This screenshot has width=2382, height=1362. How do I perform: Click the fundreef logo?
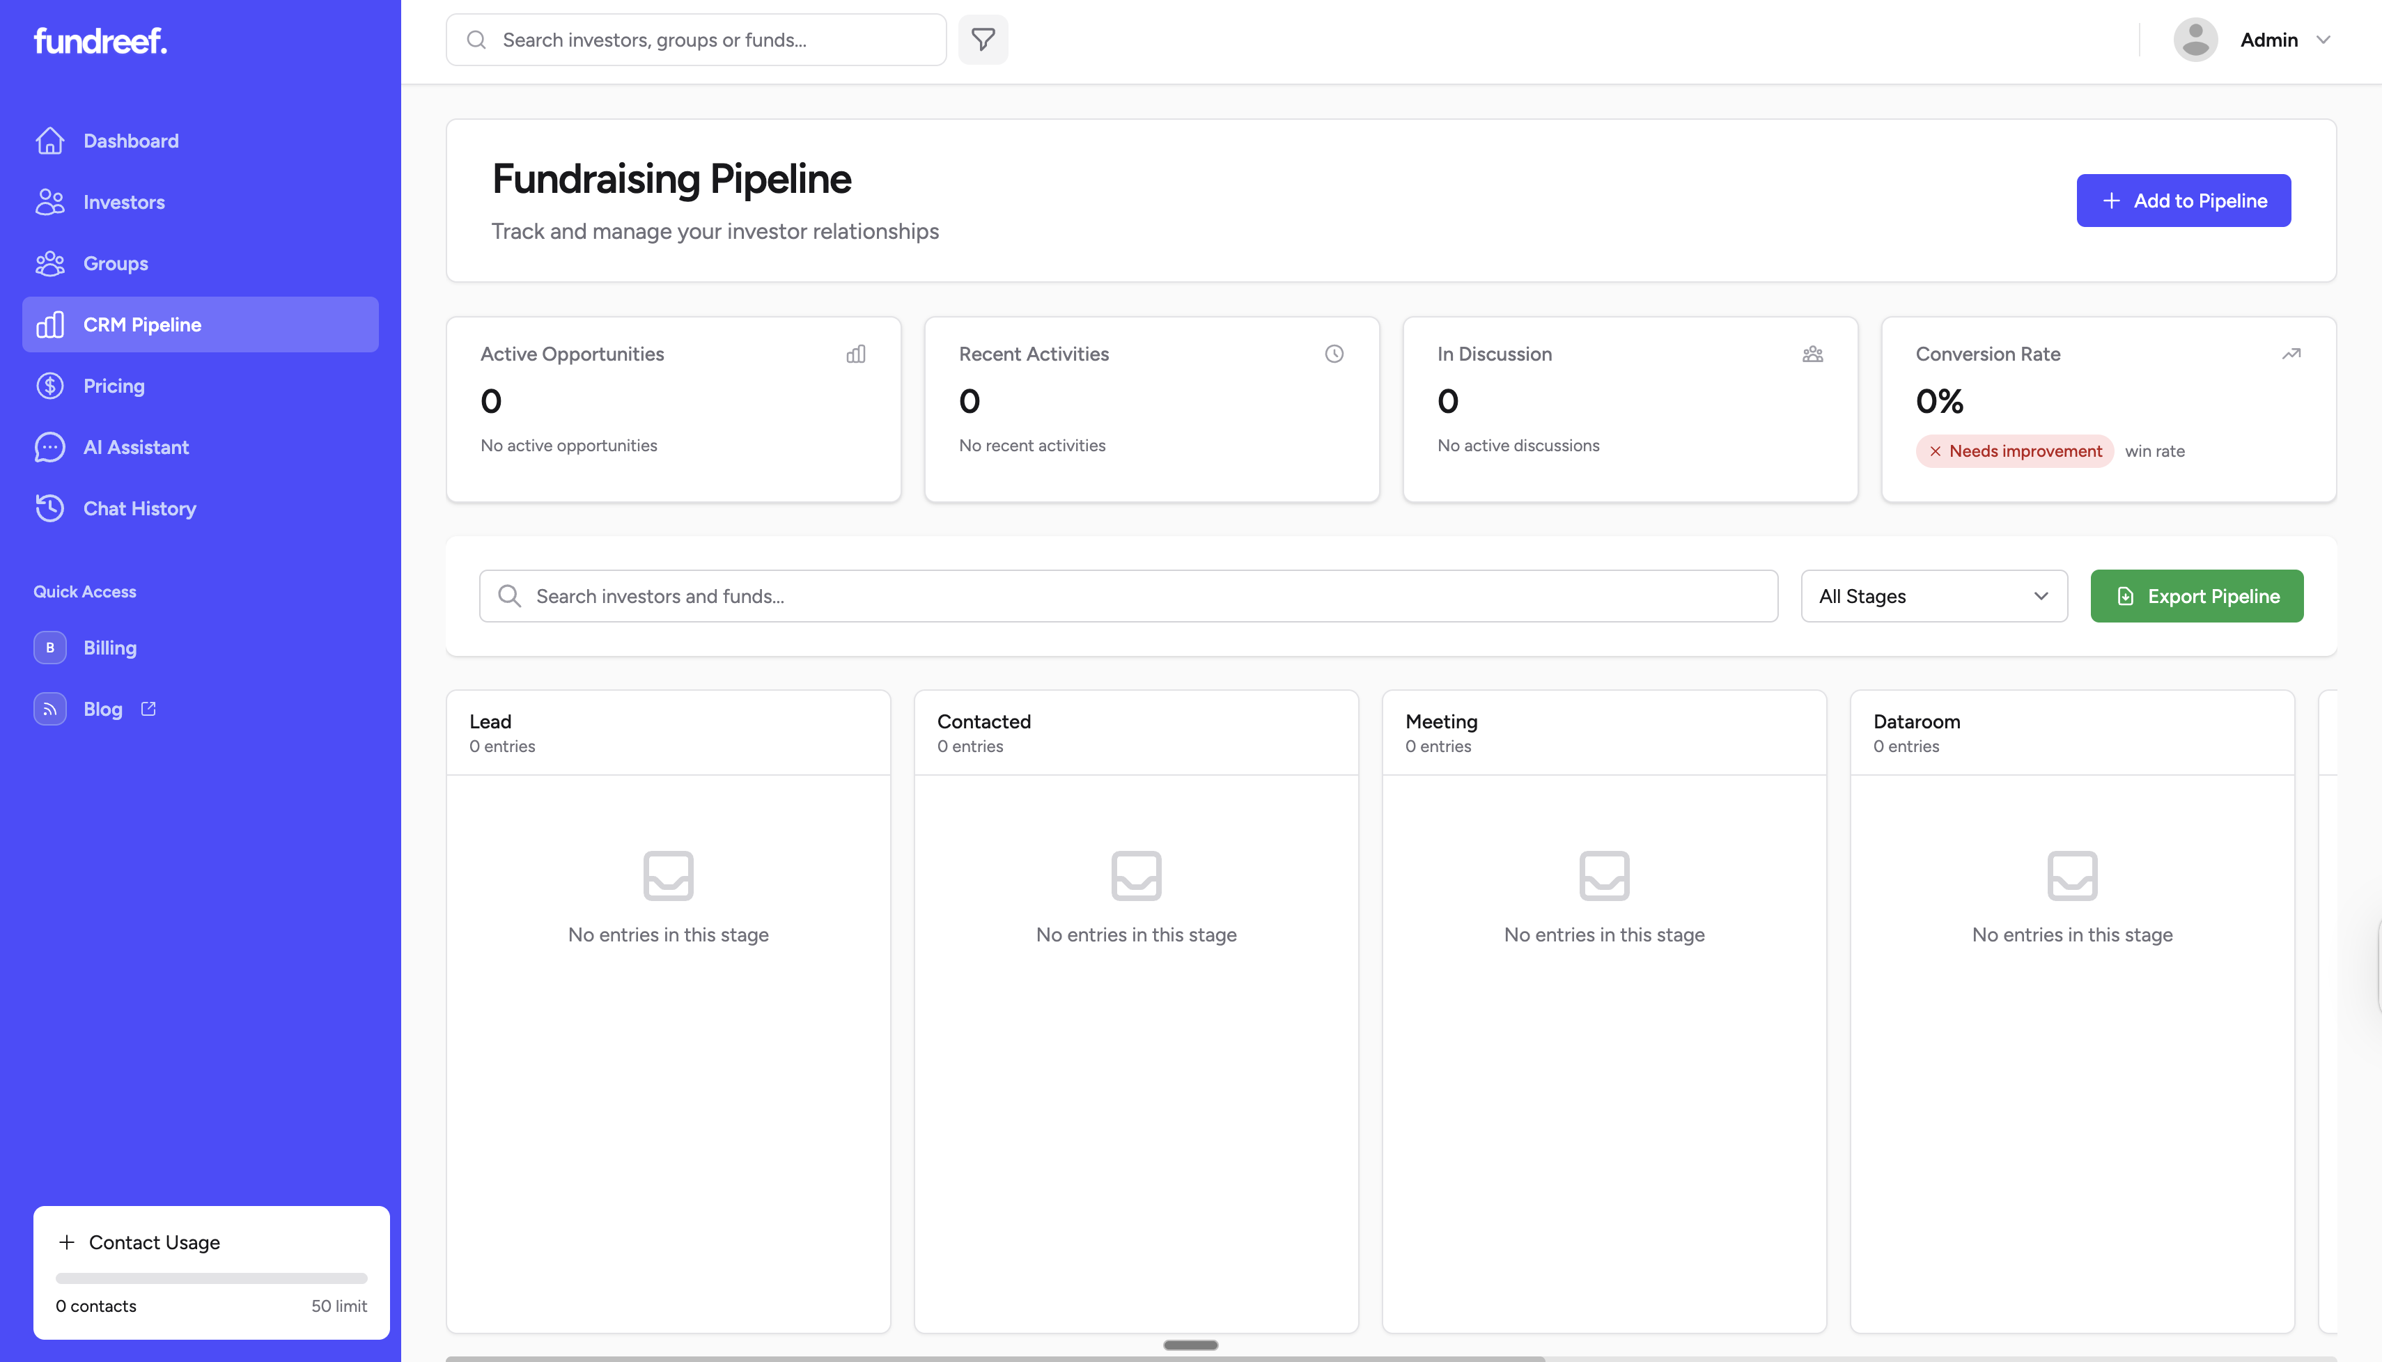100,41
